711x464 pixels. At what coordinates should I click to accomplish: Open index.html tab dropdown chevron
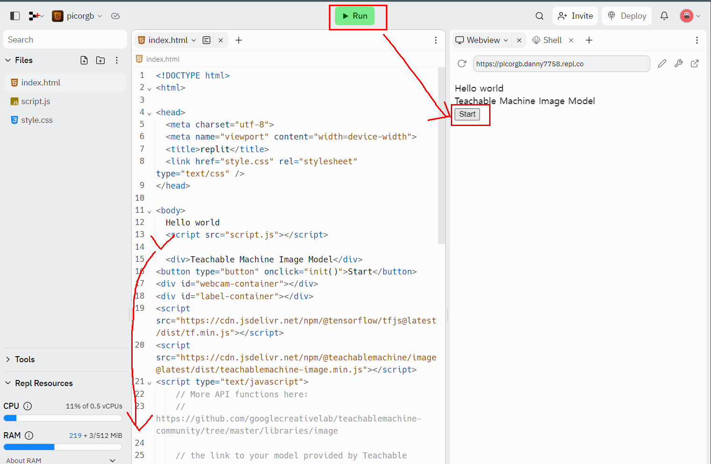point(194,40)
